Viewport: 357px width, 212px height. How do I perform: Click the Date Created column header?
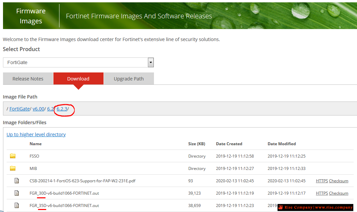229,144
